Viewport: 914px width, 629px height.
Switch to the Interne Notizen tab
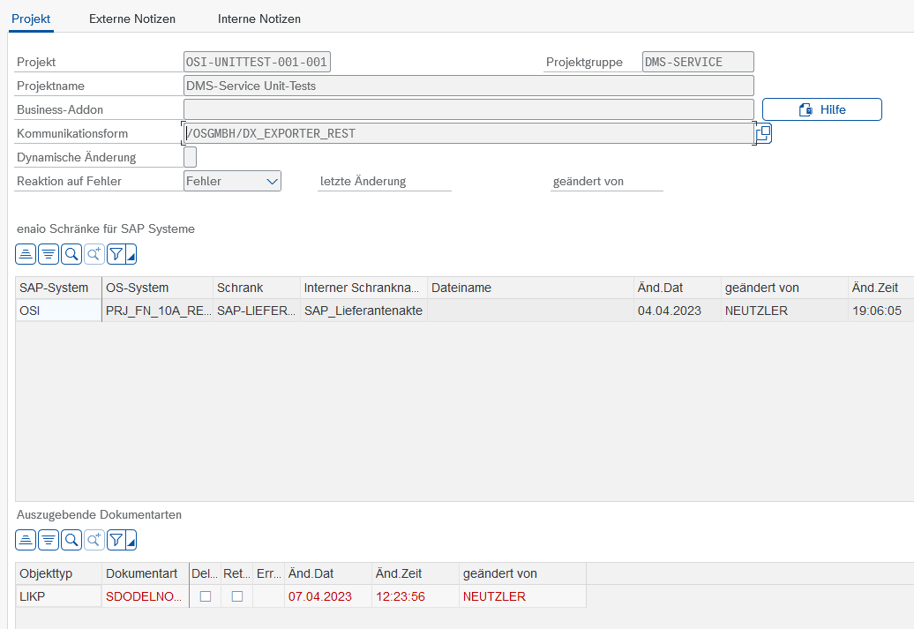coord(258,19)
